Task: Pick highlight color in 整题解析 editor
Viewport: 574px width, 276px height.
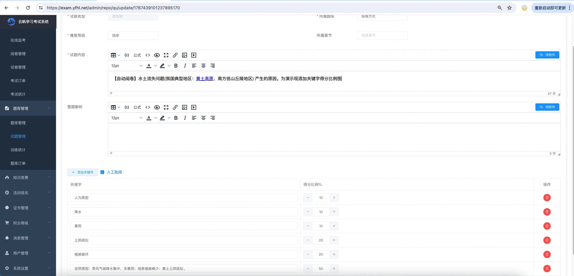Action: [x=162, y=118]
